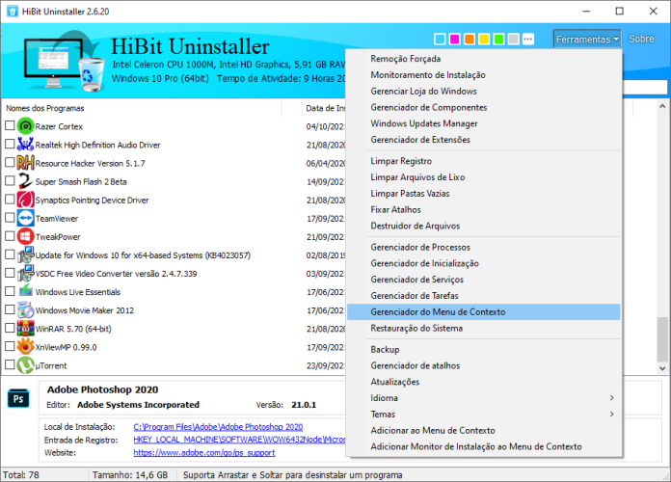Open the adobe.com support website link
This screenshot has width=671, height=482.
(x=204, y=452)
